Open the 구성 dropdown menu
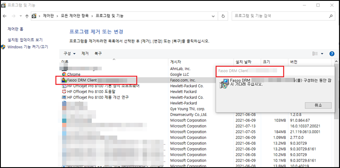The height and width of the screenshot is (168, 340). 69,54
